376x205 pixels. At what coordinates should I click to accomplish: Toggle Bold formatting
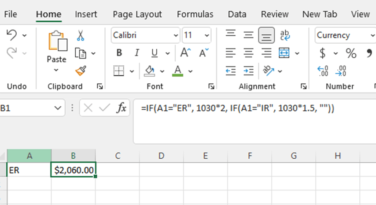click(x=119, y=53)
